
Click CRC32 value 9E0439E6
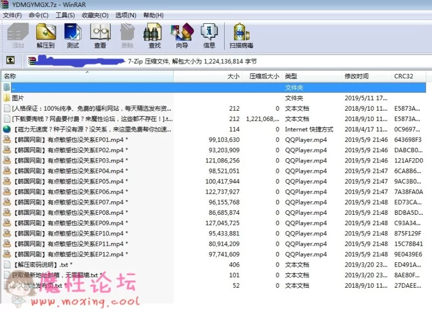(x=408, y=254)
